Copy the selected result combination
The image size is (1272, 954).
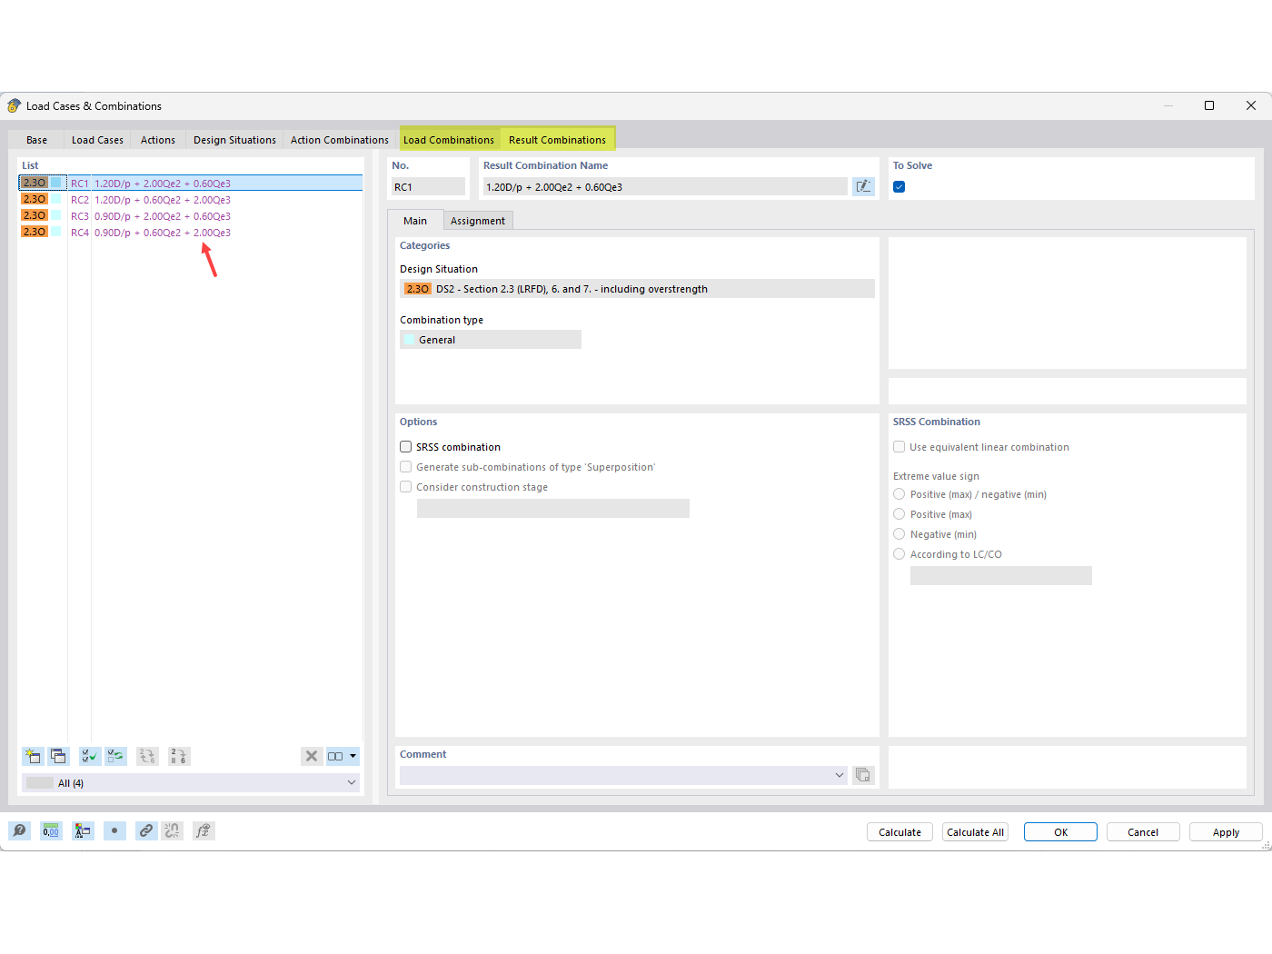pyautogui.click(x=59, y=756)
